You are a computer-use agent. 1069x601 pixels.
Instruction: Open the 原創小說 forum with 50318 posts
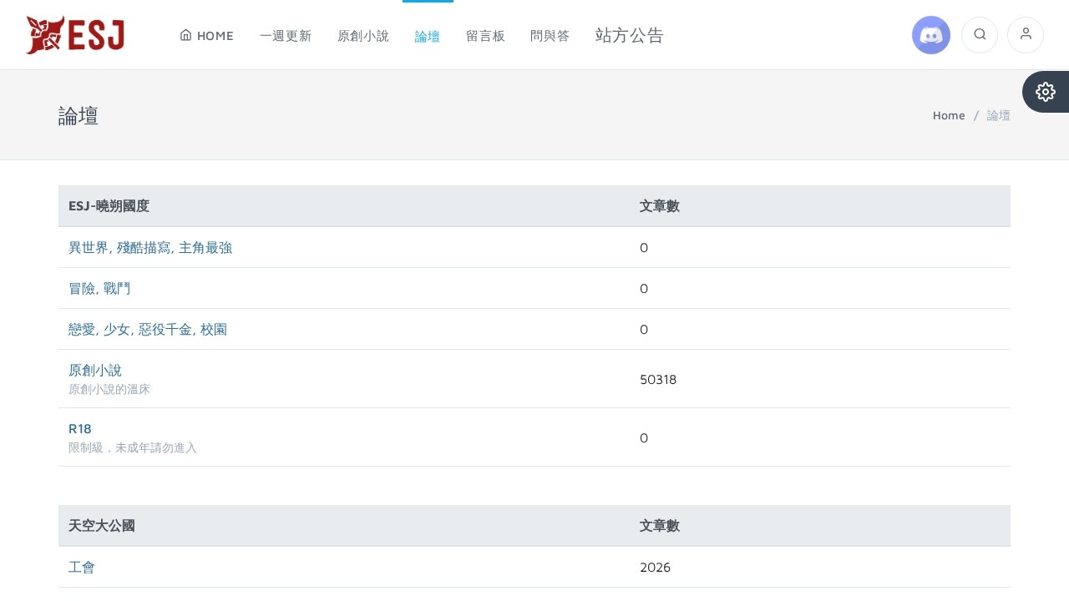click(x=95, y=370)
